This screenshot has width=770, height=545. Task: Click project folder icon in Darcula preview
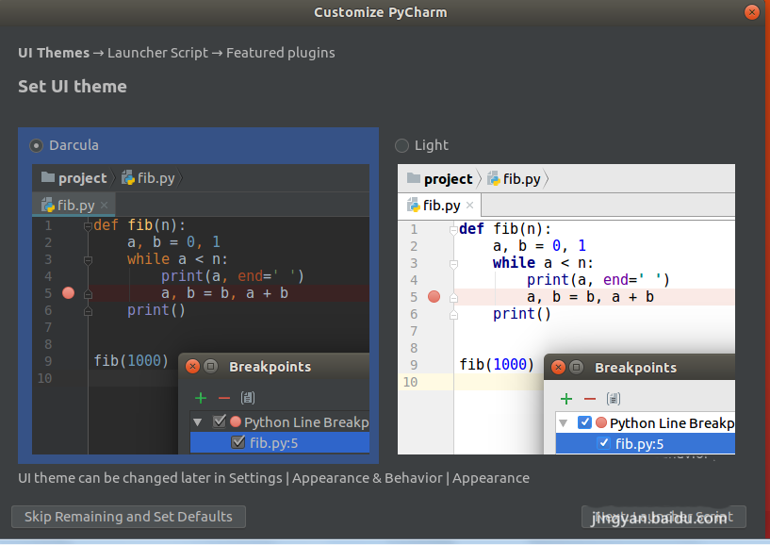tap(47, 177)
